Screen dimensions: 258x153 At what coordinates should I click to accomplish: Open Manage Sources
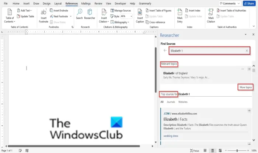coord(121,11)
